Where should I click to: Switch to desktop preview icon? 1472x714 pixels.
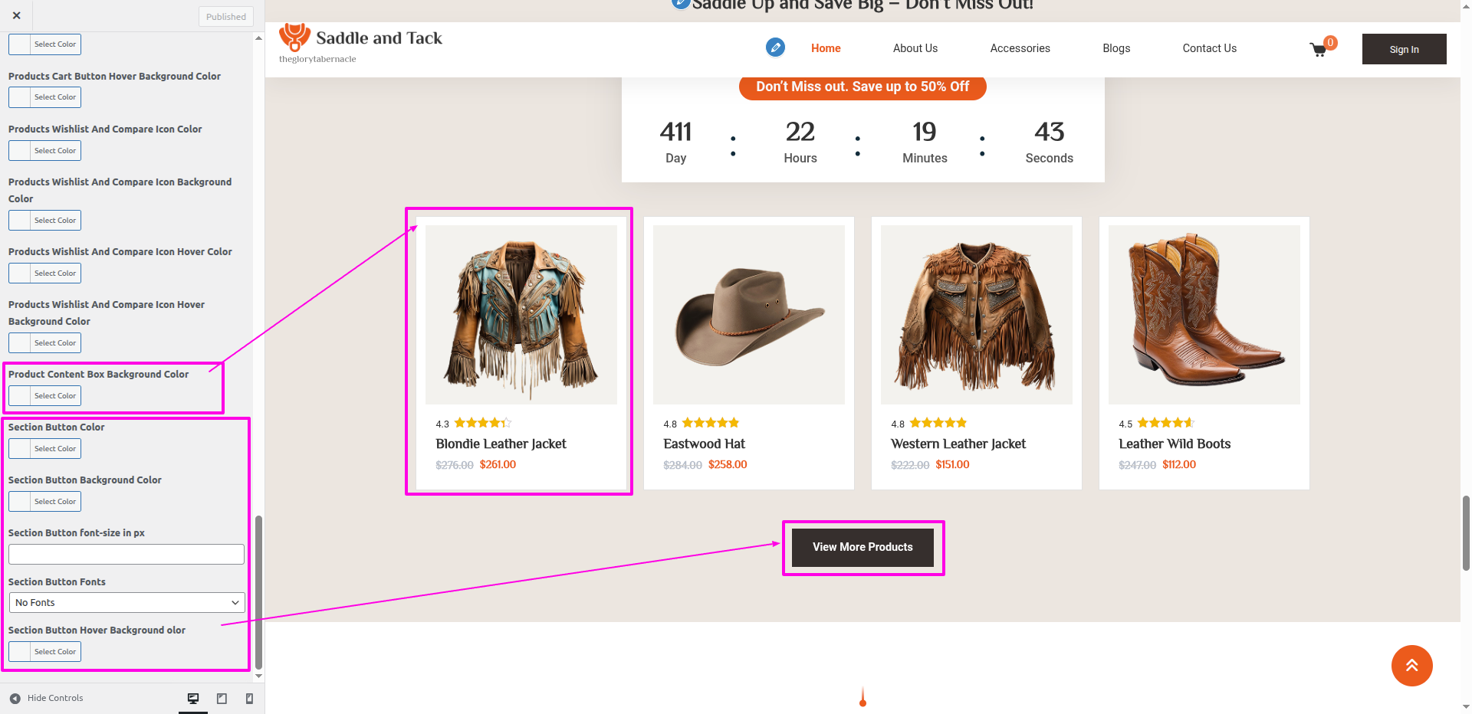click(193, 699)
